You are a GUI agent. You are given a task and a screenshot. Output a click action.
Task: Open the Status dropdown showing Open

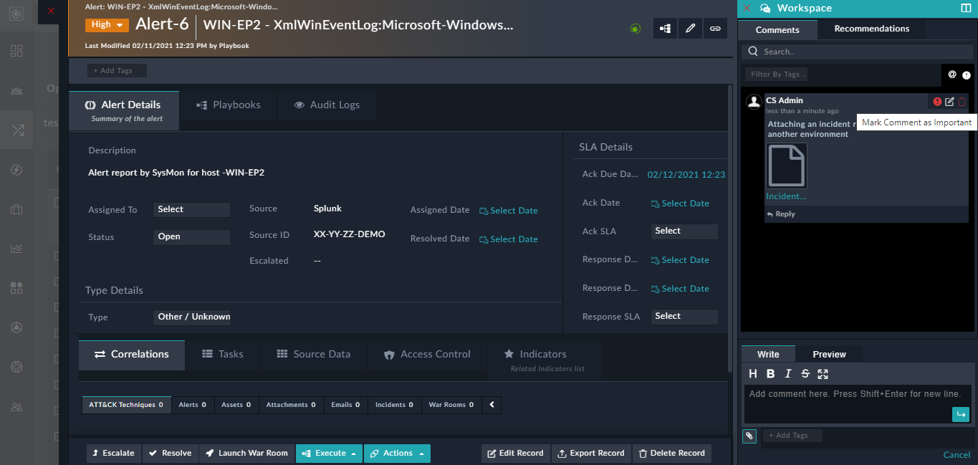tap(191, 236)
